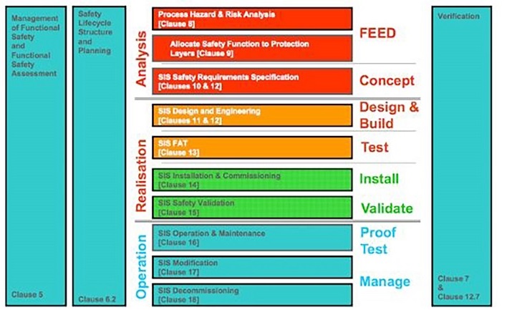The image size is (507, 315).
Task: Select Safety Lifecycle Structure and Planning column
Action: [x=99, y=156]
